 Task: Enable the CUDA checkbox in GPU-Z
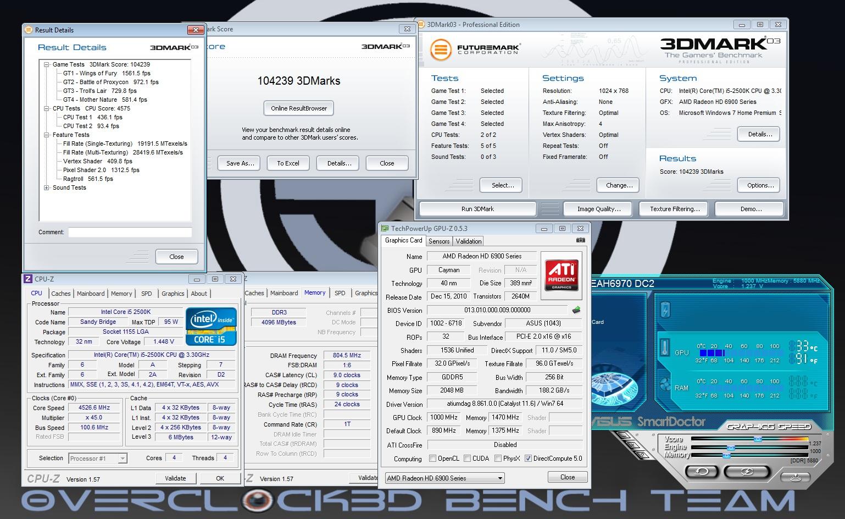467,458
